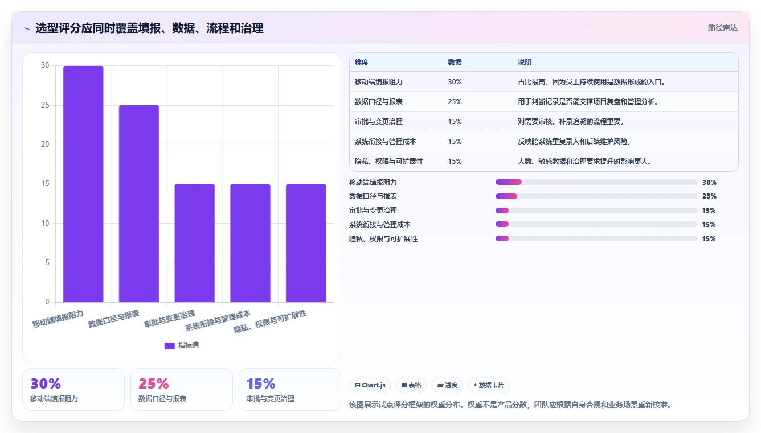Click the 30% value in the table
Image resolution: width=761 pixels, height=433 pixels.
[x=455, y=82]
